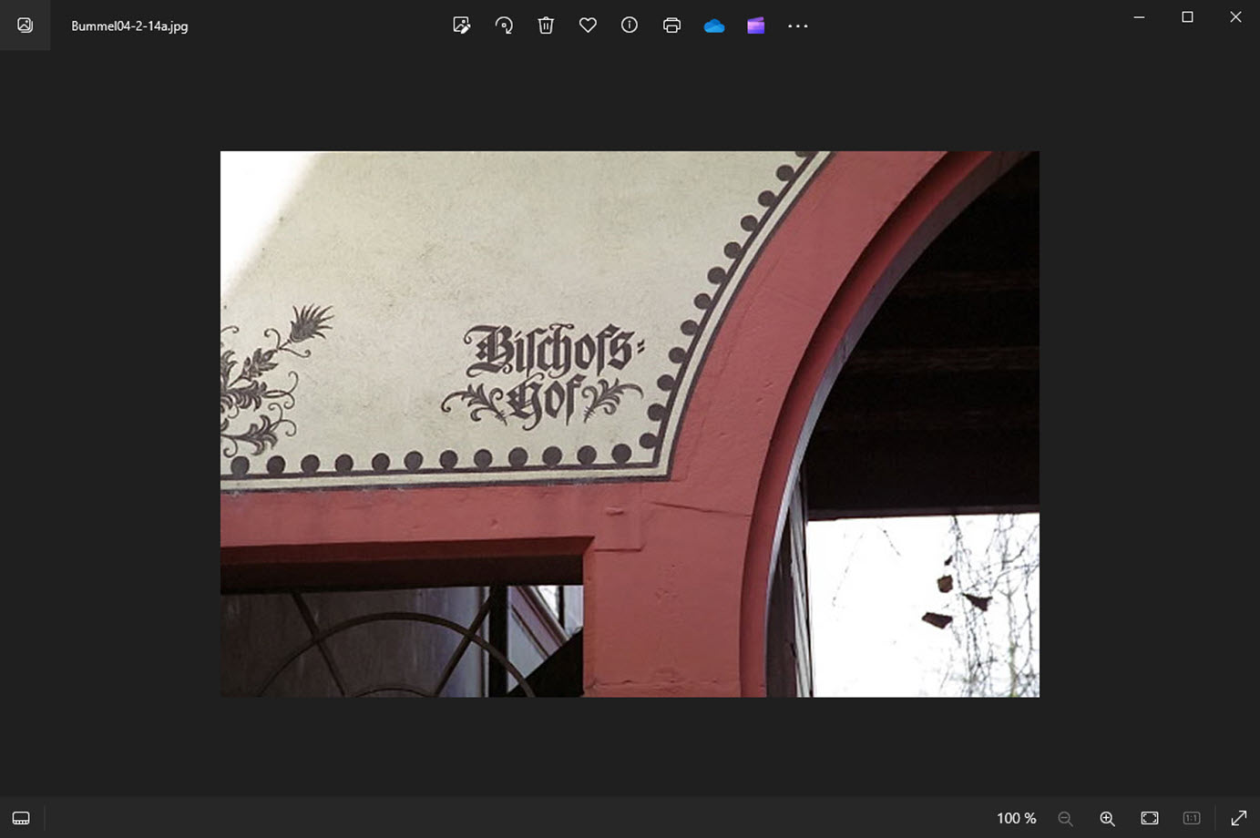The height and width of the screenshot is (838, 1260).
Task: Click the Bischofs-Hof photo
Action: pyautogui.click(x=630, y=424)
